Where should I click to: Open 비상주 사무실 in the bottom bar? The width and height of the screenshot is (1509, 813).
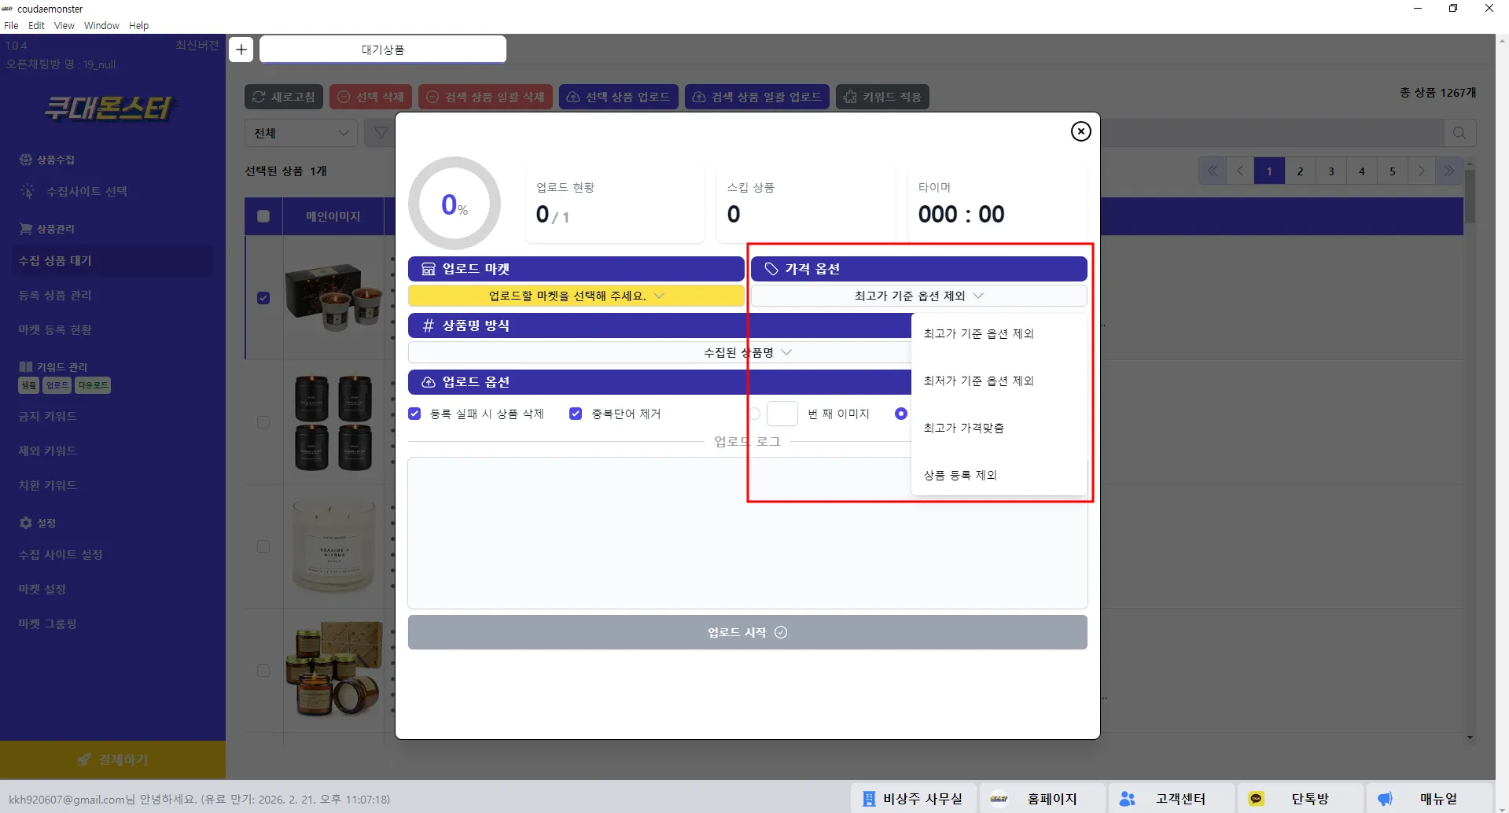913,799
